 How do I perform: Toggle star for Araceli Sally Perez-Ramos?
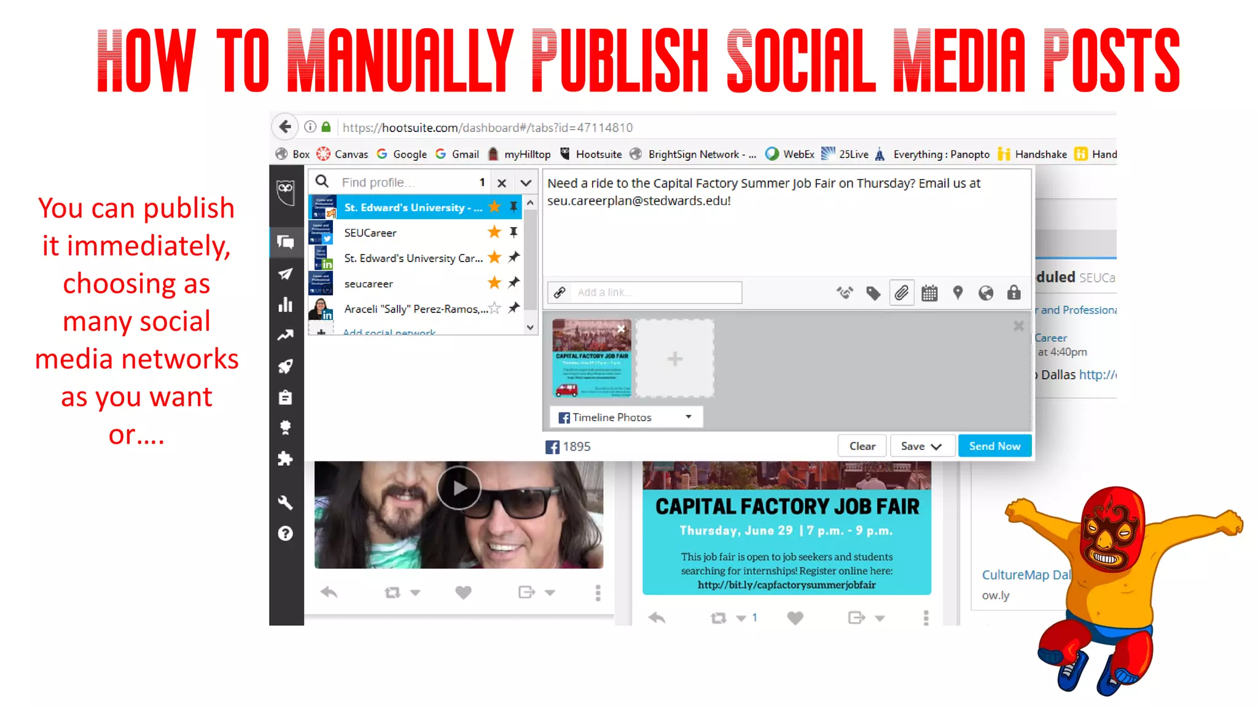(494, 307)
